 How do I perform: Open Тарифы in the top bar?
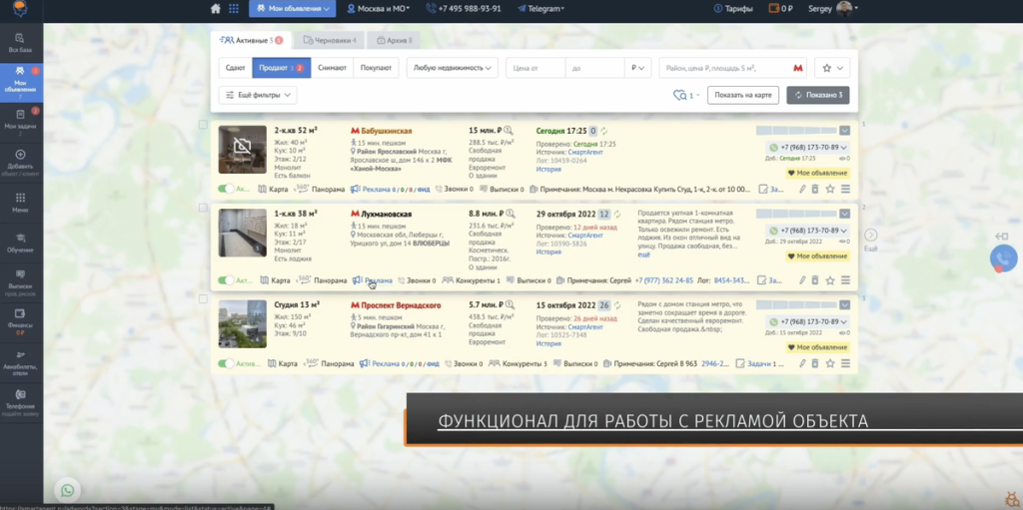click(733, 8)
